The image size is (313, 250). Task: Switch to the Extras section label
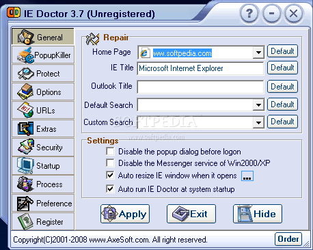click(46, 129)
